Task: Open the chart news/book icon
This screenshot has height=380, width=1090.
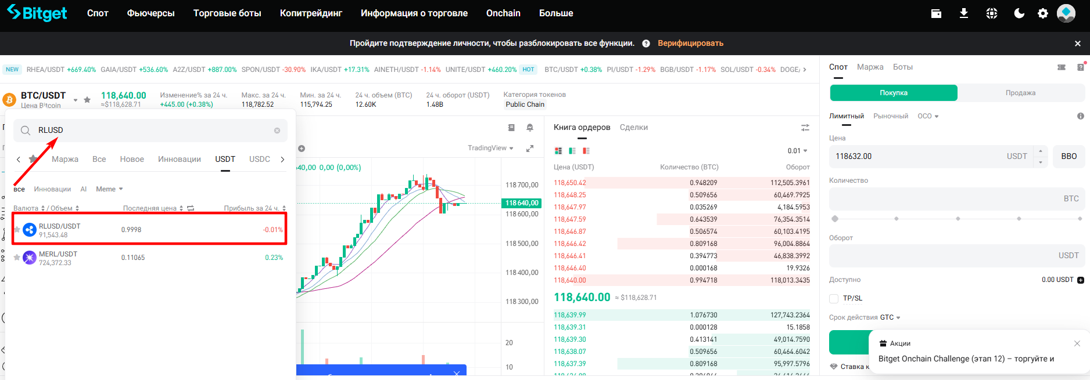Action: pyautogui.click(x=511, y=128)
